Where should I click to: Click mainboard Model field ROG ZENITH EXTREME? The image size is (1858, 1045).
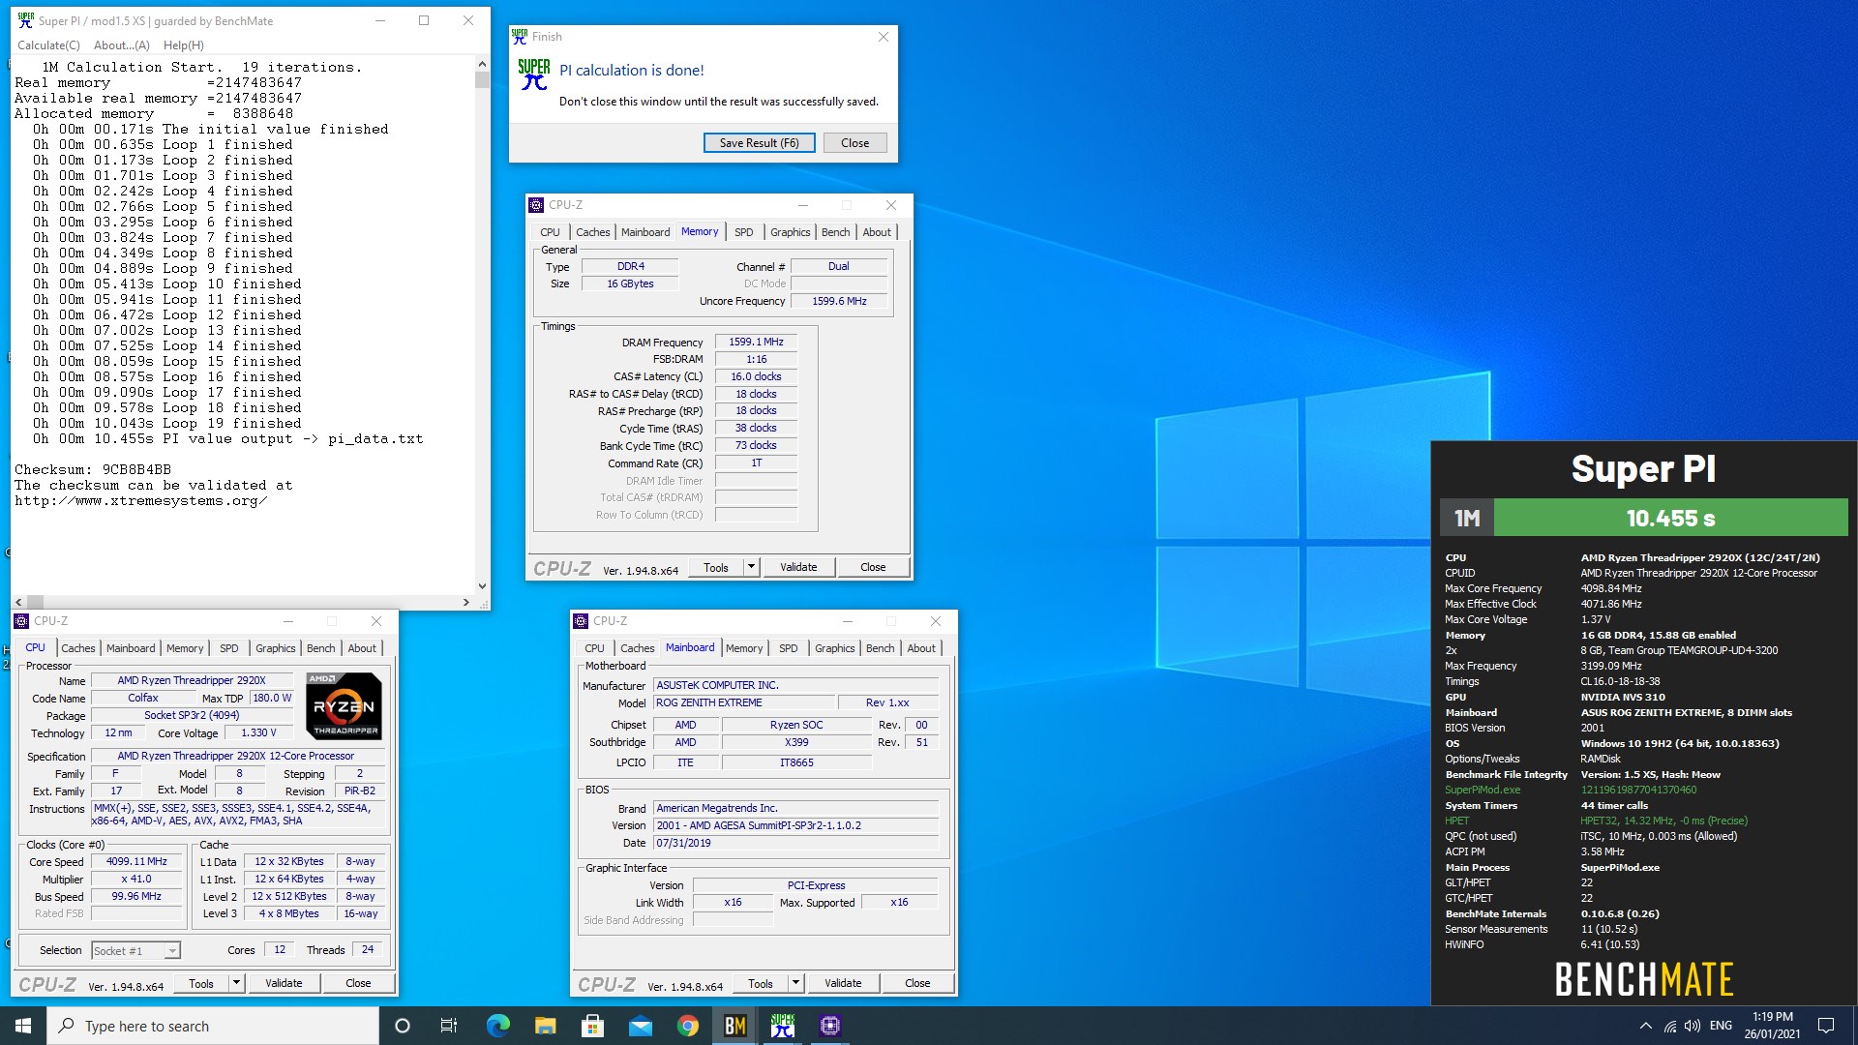[x=742, y=702]
